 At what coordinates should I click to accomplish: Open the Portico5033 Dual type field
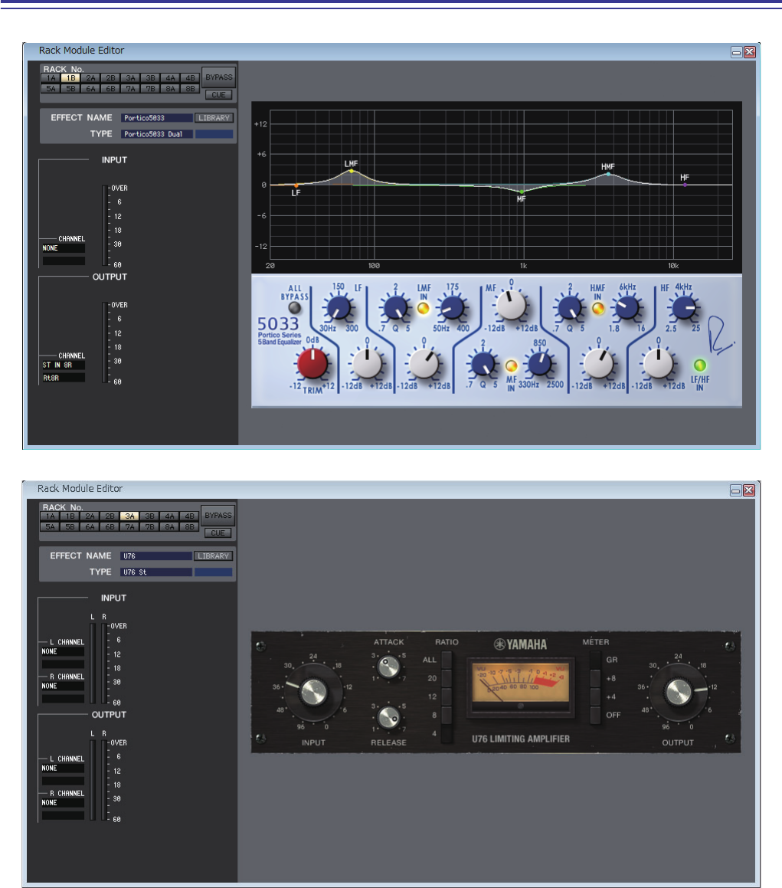pyautogui.click(x=156, y=134)
